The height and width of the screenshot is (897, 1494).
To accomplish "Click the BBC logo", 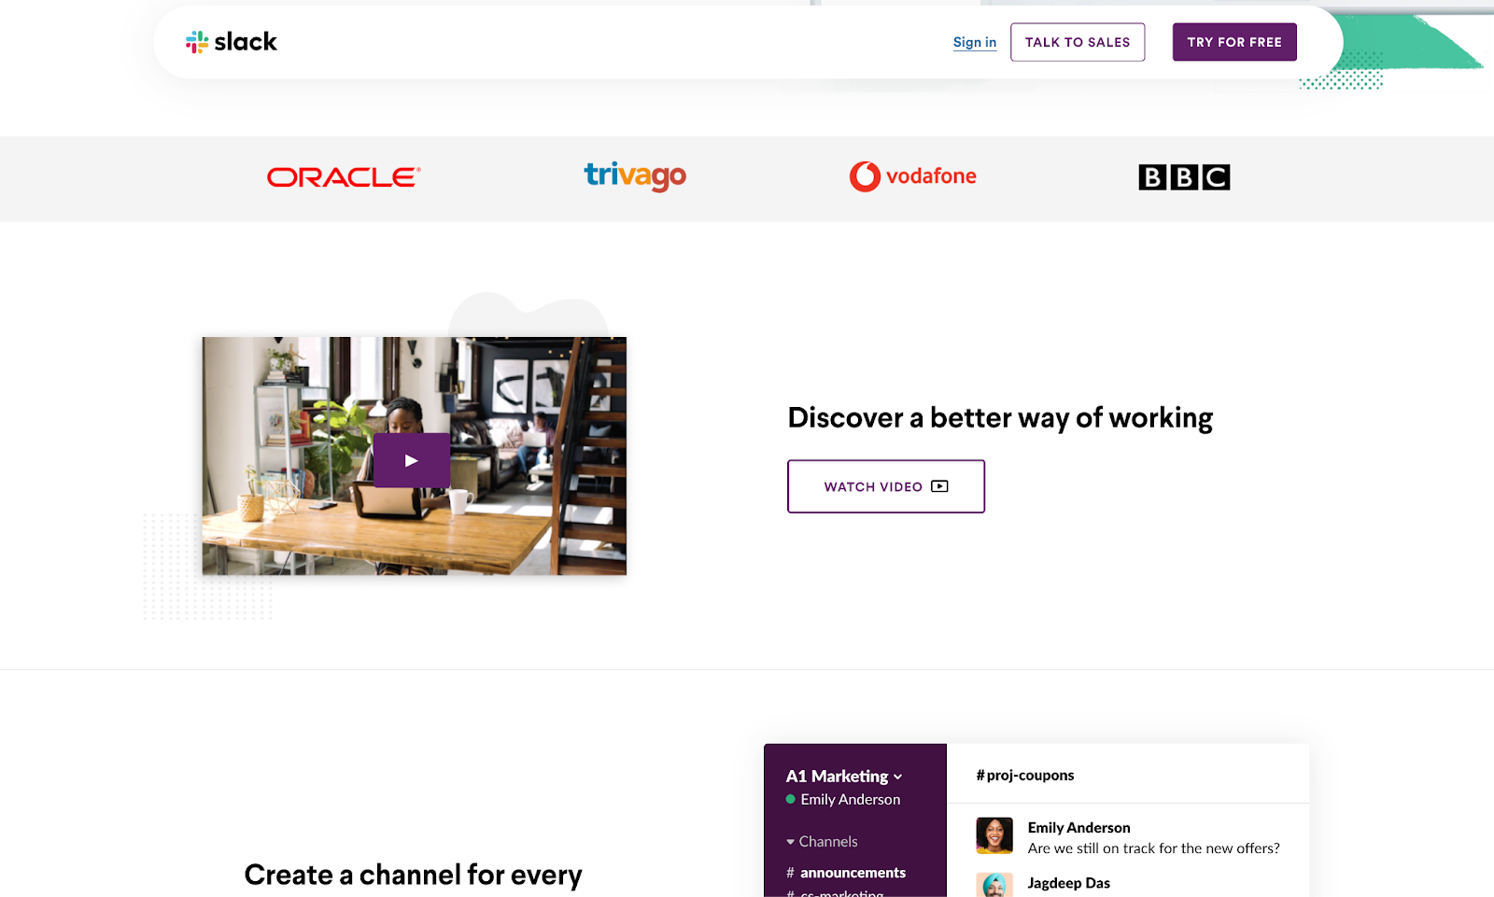I will (x=1184, y=177).
